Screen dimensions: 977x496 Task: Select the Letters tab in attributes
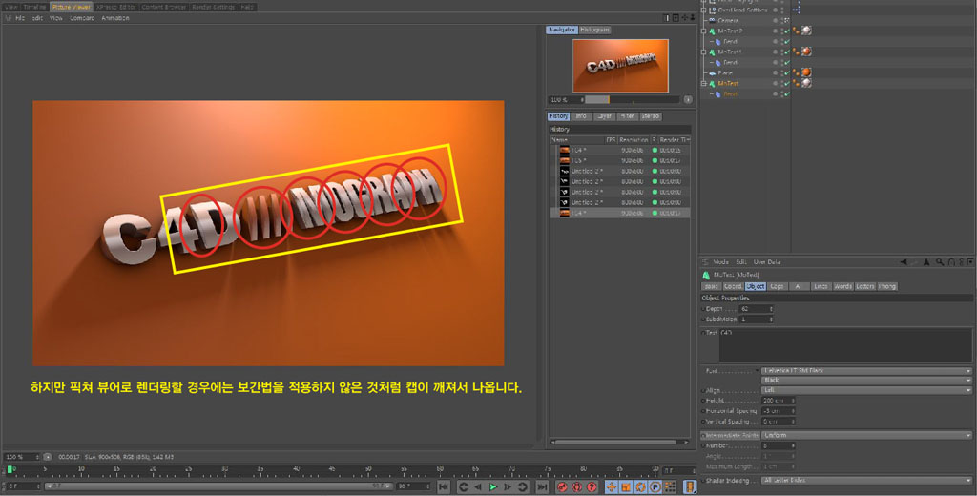[x=864, y=287]
